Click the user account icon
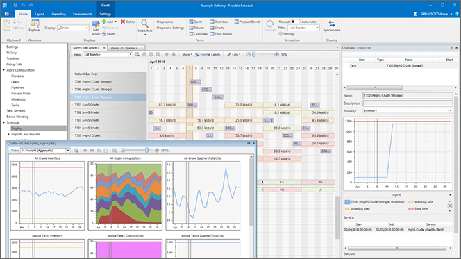The width and height of the screenshot is (461, 259). pos(415,14)
